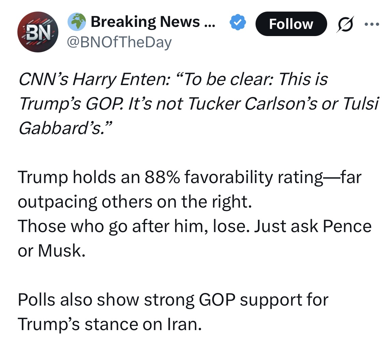Click the blue verified checkmark badge

(x=237, y=23)
